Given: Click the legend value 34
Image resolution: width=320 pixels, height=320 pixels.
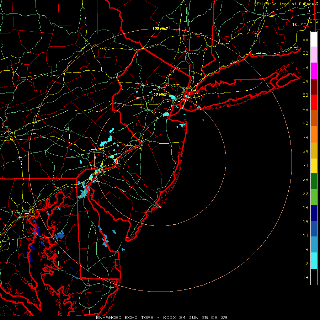Looking at the screenshot, I should 305,151.
